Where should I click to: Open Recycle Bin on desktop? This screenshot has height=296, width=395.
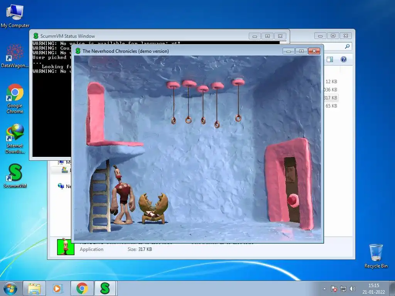pyautogui.click(x=376, y=256)
